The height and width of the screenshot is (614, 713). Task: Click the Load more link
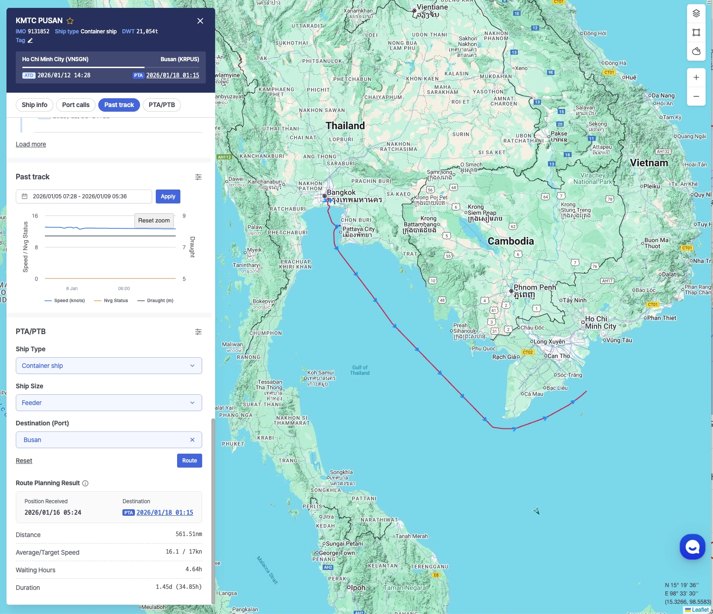coord(31,144)
